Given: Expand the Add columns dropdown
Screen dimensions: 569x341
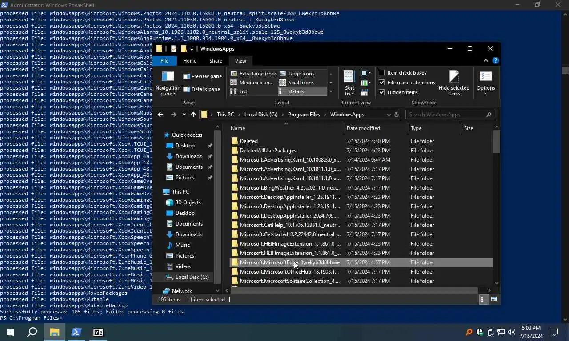Looking at the screenshot, I should (x=365, y=83).
